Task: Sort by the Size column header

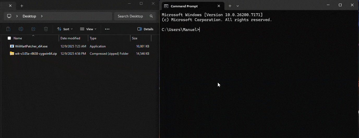Action: 135,38
